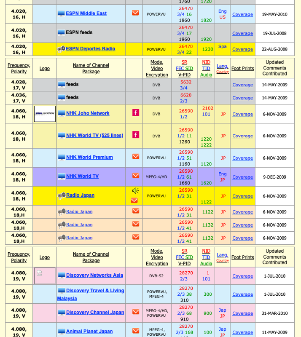Click Foot Prints header above Discovery Networks Asia

click(243, 257)
